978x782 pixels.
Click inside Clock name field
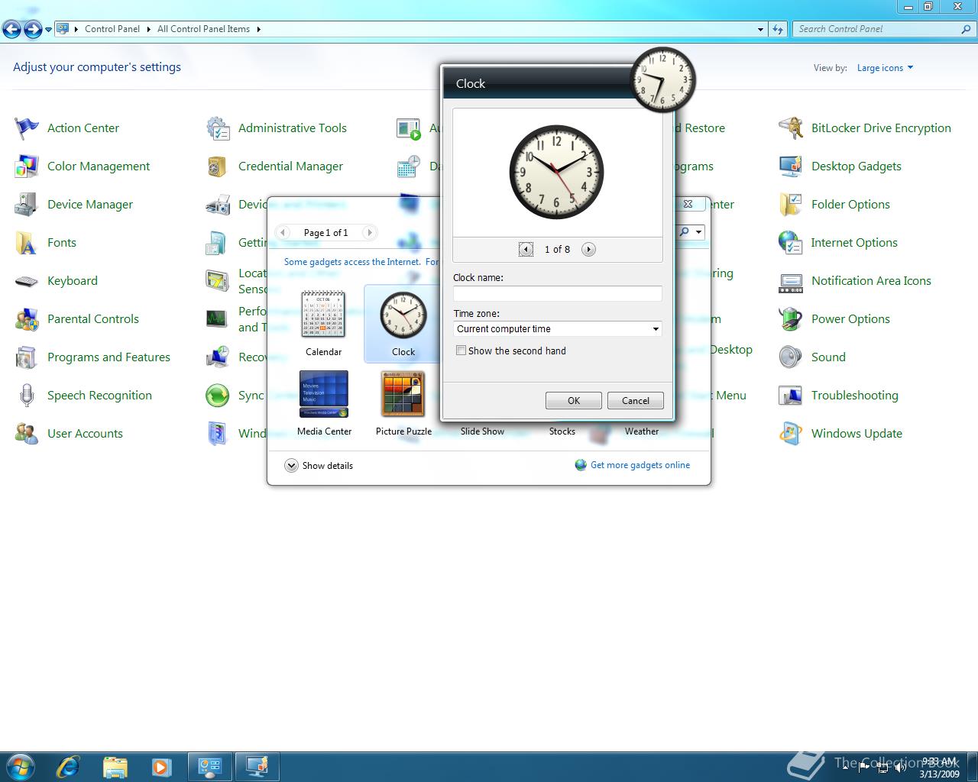(558, 293)
